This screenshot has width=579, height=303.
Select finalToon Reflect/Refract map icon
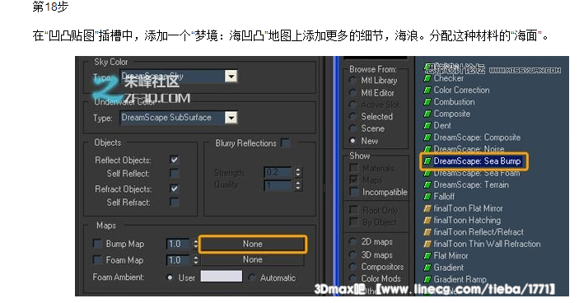[x=427, y=232]
